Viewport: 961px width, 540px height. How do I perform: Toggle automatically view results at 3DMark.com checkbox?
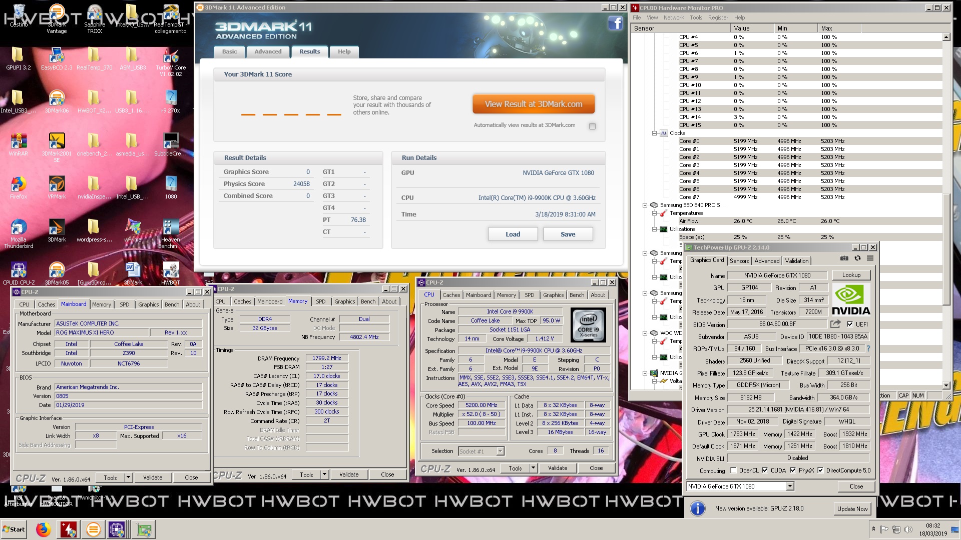point(592,126)
